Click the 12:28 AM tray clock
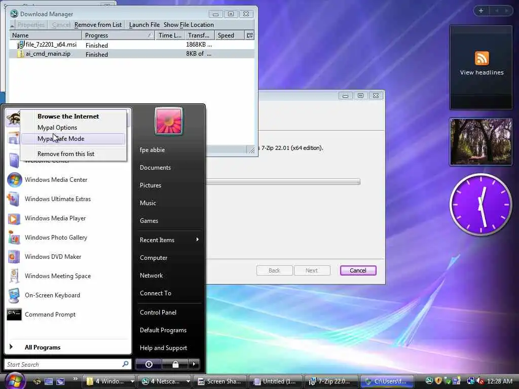Image resolution: width=519 pixels, height=389 pixels. pyautogui.click(x=500, y=381)
